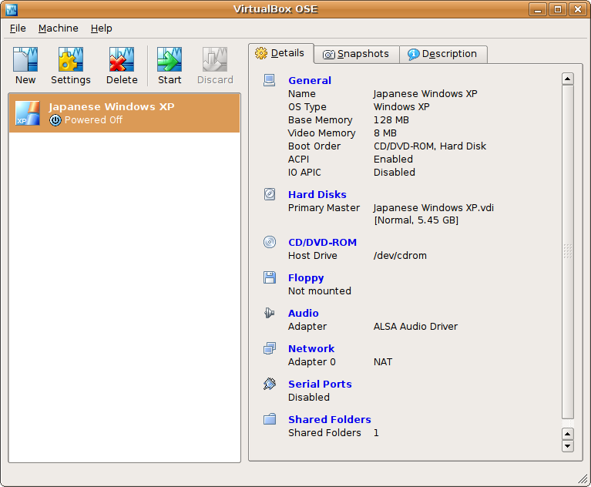Click the '8 MB' video memory value
This screenshot has height=487, width=591.
(384, 133)
